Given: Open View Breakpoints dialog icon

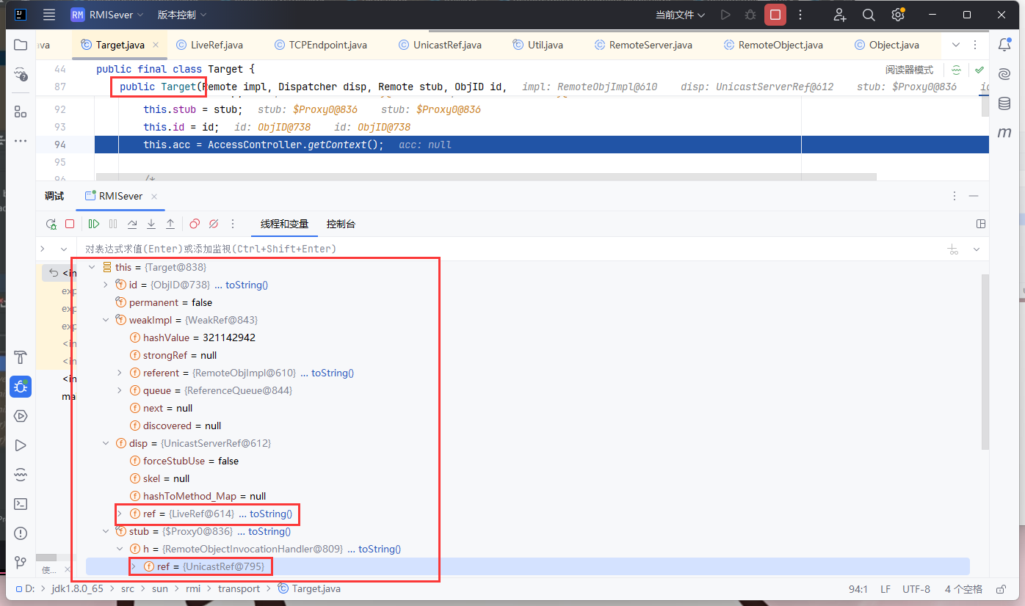Looking at the screenshot, I should [195, 224].
